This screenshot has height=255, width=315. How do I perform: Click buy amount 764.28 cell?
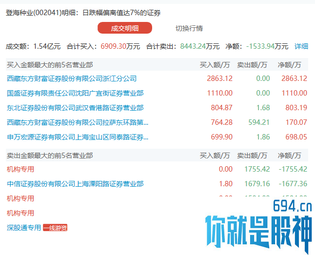(222, 122)
